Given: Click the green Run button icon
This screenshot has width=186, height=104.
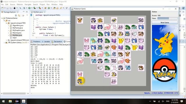Looking at the screenshot, I should click(29, 8).
